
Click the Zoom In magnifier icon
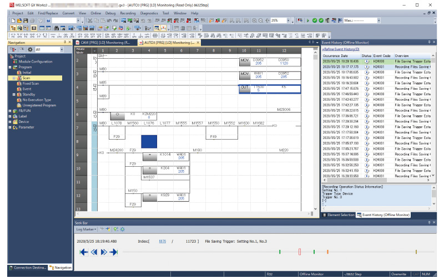[253, 20]
